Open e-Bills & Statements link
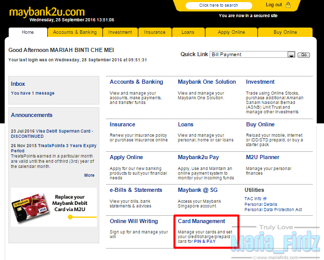The image size is (324, 260). point(136,190)
